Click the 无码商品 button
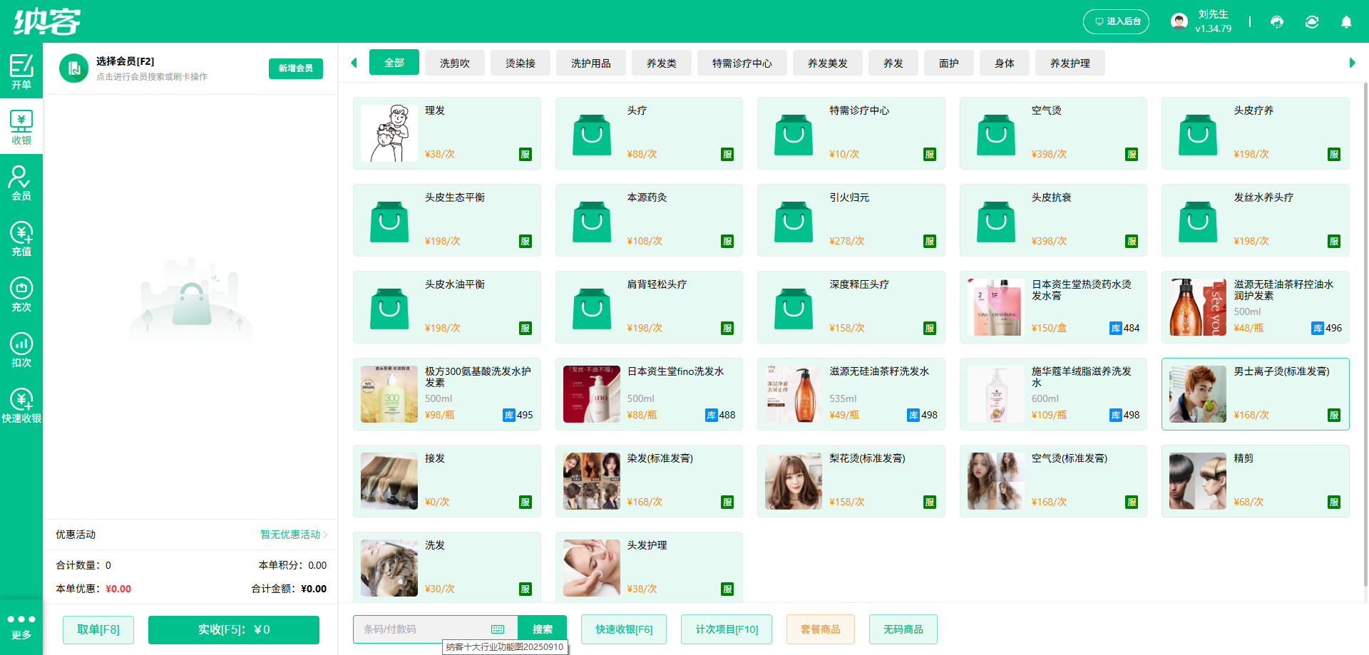 click(903, 629)
